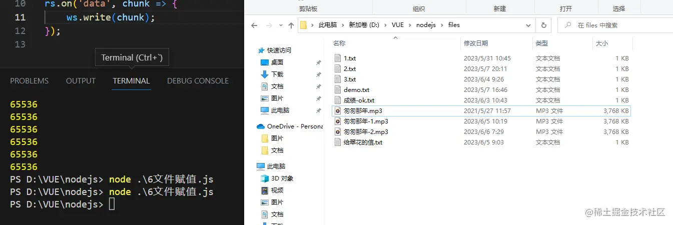Viewport: 673px width, 225px height.
Task: Click the 3,768 KB size of 匆匆那年-2.mp3
Action: 616,131
